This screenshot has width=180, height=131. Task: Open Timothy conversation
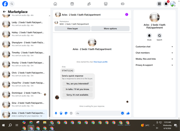pyautogui.click(x=24, y=54)
